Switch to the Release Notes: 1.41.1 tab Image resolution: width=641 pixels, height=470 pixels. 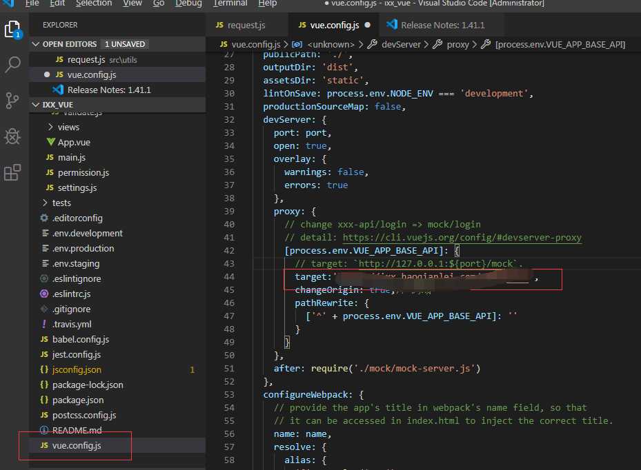coord(442,25)
